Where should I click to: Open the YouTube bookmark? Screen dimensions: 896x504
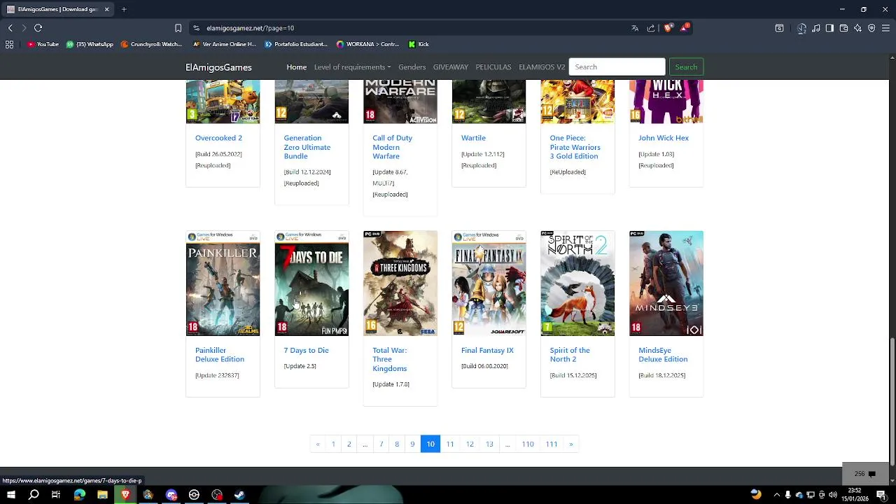[43, 44]
